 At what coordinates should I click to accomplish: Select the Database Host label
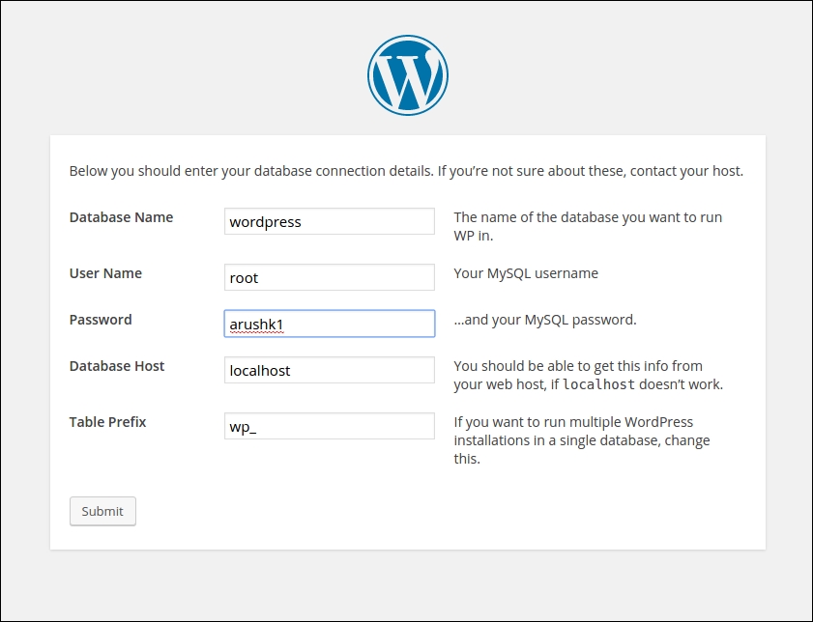117,366
